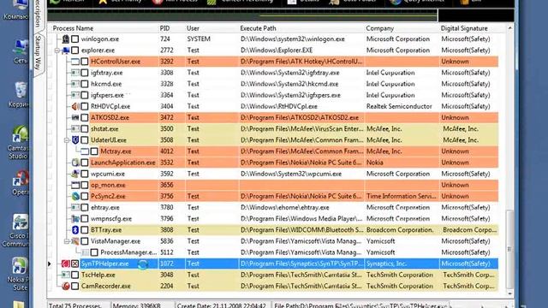The image size is (548, 308).
Task: Collapse the UdaterUI.exe child tree
Action: pyautogui.click(x=67, y=140)
